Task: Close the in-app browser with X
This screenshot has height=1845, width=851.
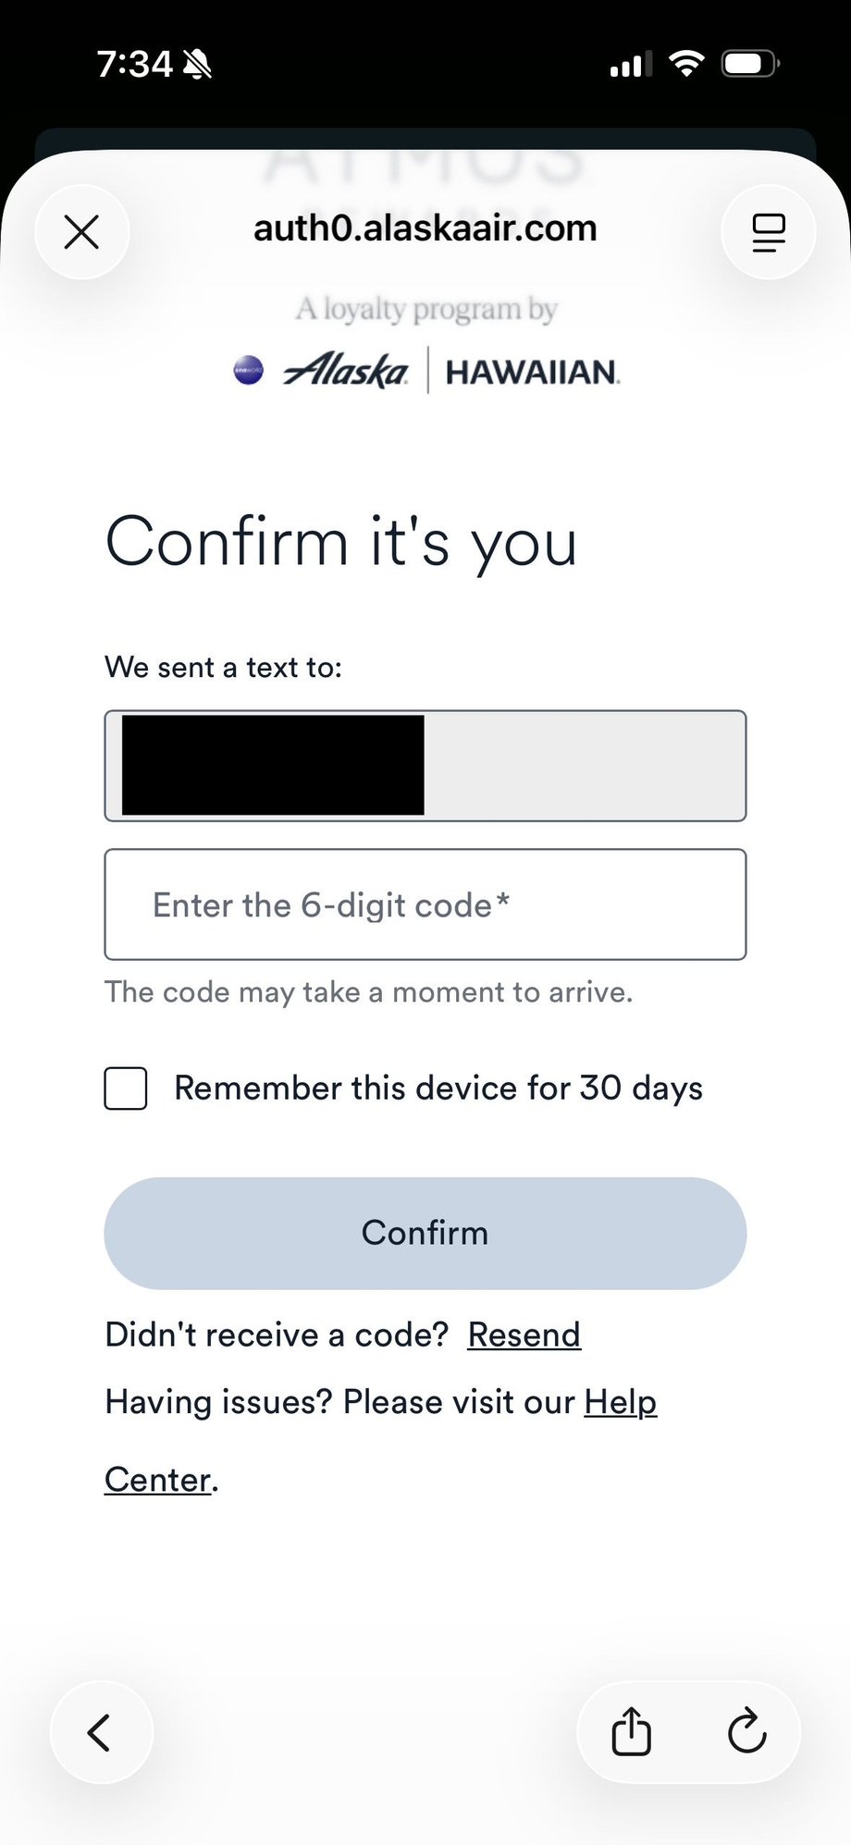Action: click(x=81, y=232)
